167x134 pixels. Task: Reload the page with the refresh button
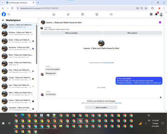[x=12, y=8]
